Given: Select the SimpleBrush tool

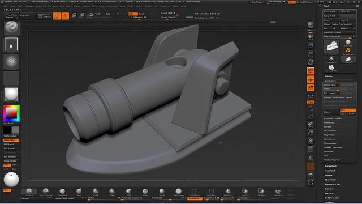Looking at the screenshot, I should pos(348,52).
